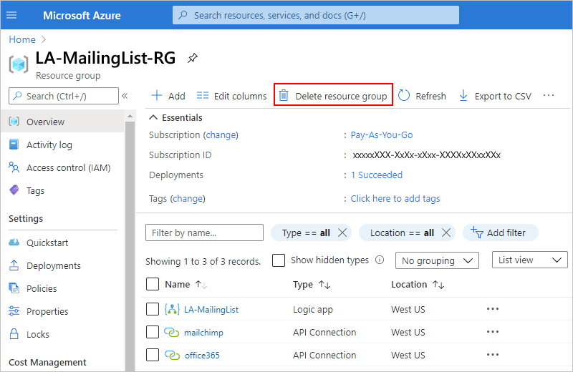The width and height of the screenshot is (573, 372).
Task: Click the purple Tags icon
Action: tap(14, 190)
